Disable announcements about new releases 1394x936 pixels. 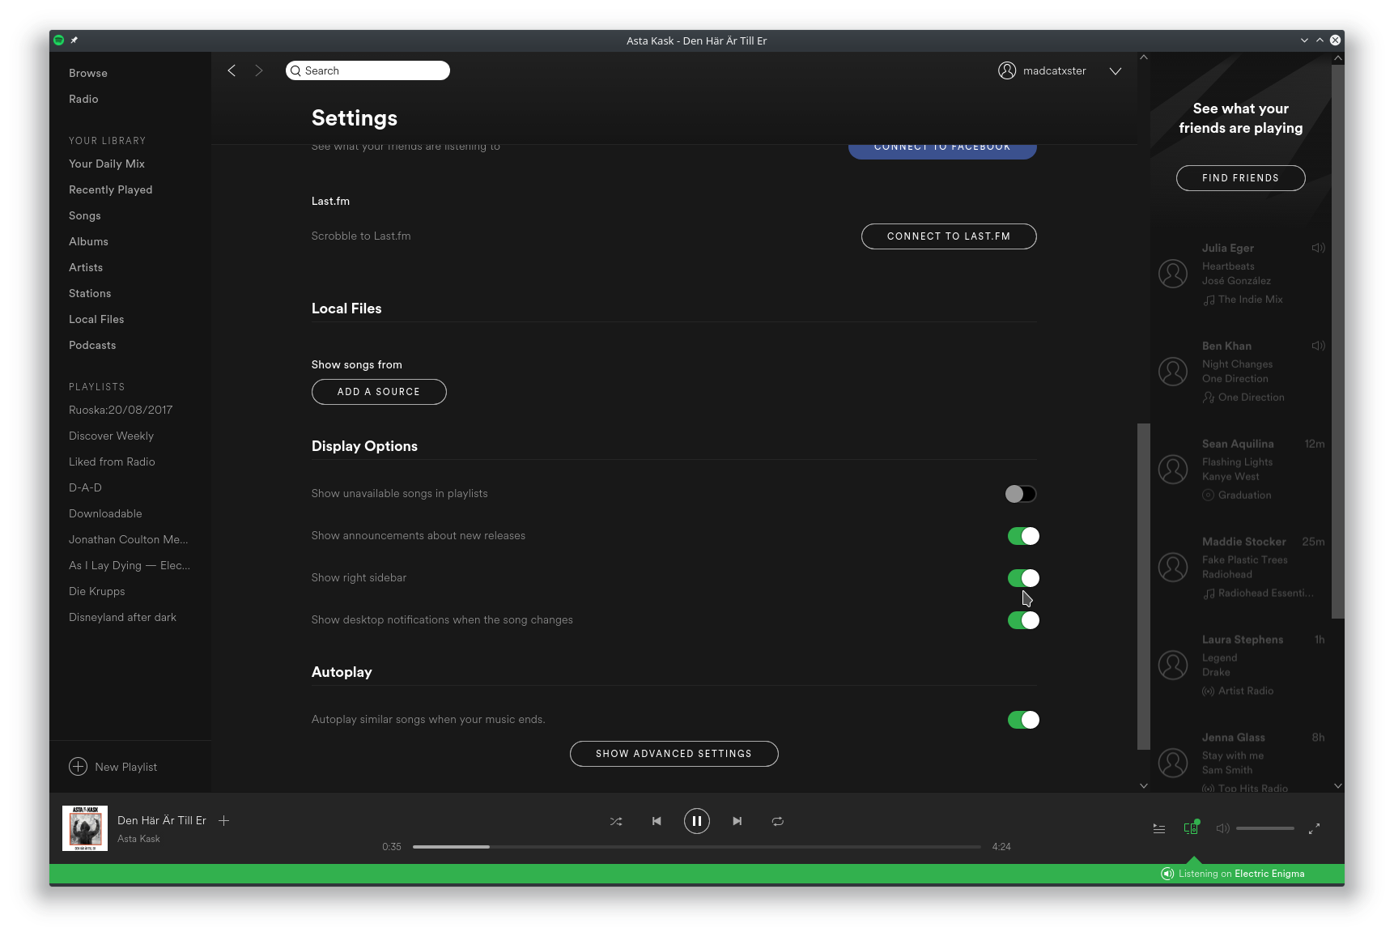tap(1023, 536)
